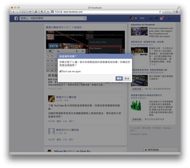The image size is (190, 168).
Task: Click like-page button under keyboard ad
Action: pyautogui.click(x=137, y=89)
